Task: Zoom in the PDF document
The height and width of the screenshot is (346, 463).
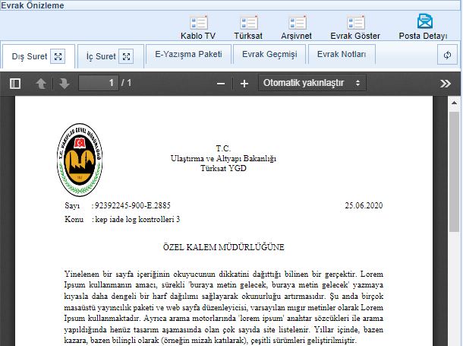Action: (x=244, y=83)
